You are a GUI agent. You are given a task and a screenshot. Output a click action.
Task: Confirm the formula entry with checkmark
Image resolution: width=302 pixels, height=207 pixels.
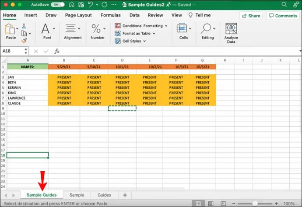coord(46,51)
